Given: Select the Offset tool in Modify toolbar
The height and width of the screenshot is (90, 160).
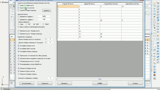Looking at the screenshot, I should (154, 11).
